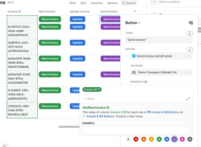Open the Sort menu
This screenshot has height=147, width=201.
click(x=83, y=3)
